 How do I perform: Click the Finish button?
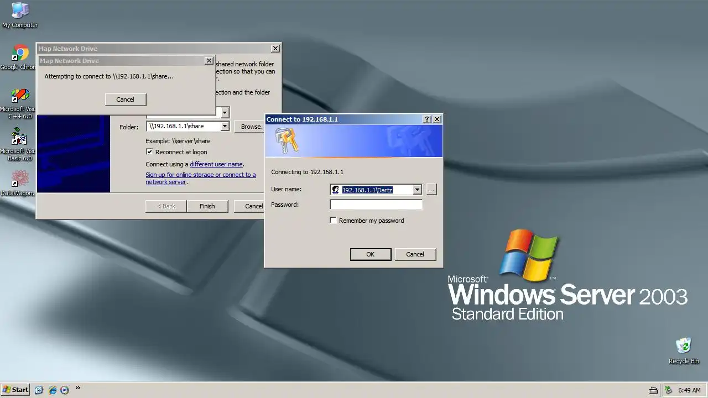[207, 206]
